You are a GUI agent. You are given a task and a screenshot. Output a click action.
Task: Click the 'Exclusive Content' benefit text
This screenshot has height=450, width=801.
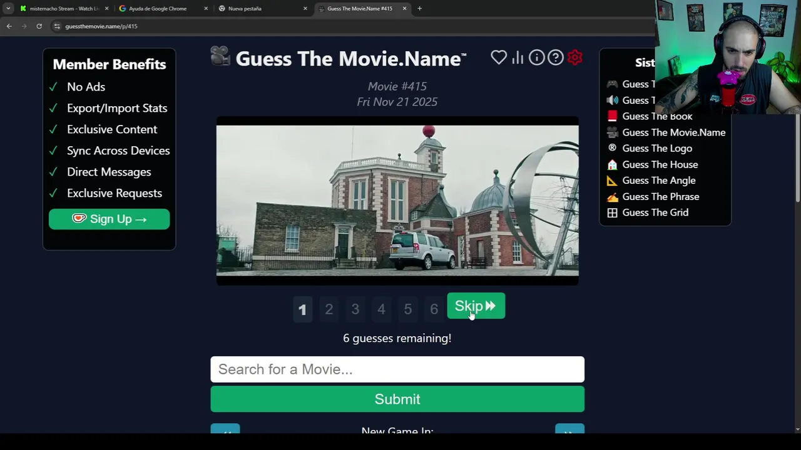112,129
